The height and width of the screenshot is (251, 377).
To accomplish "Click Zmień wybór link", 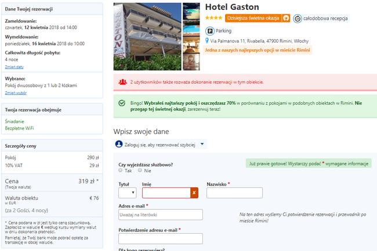I will click(x=16, y=93).
